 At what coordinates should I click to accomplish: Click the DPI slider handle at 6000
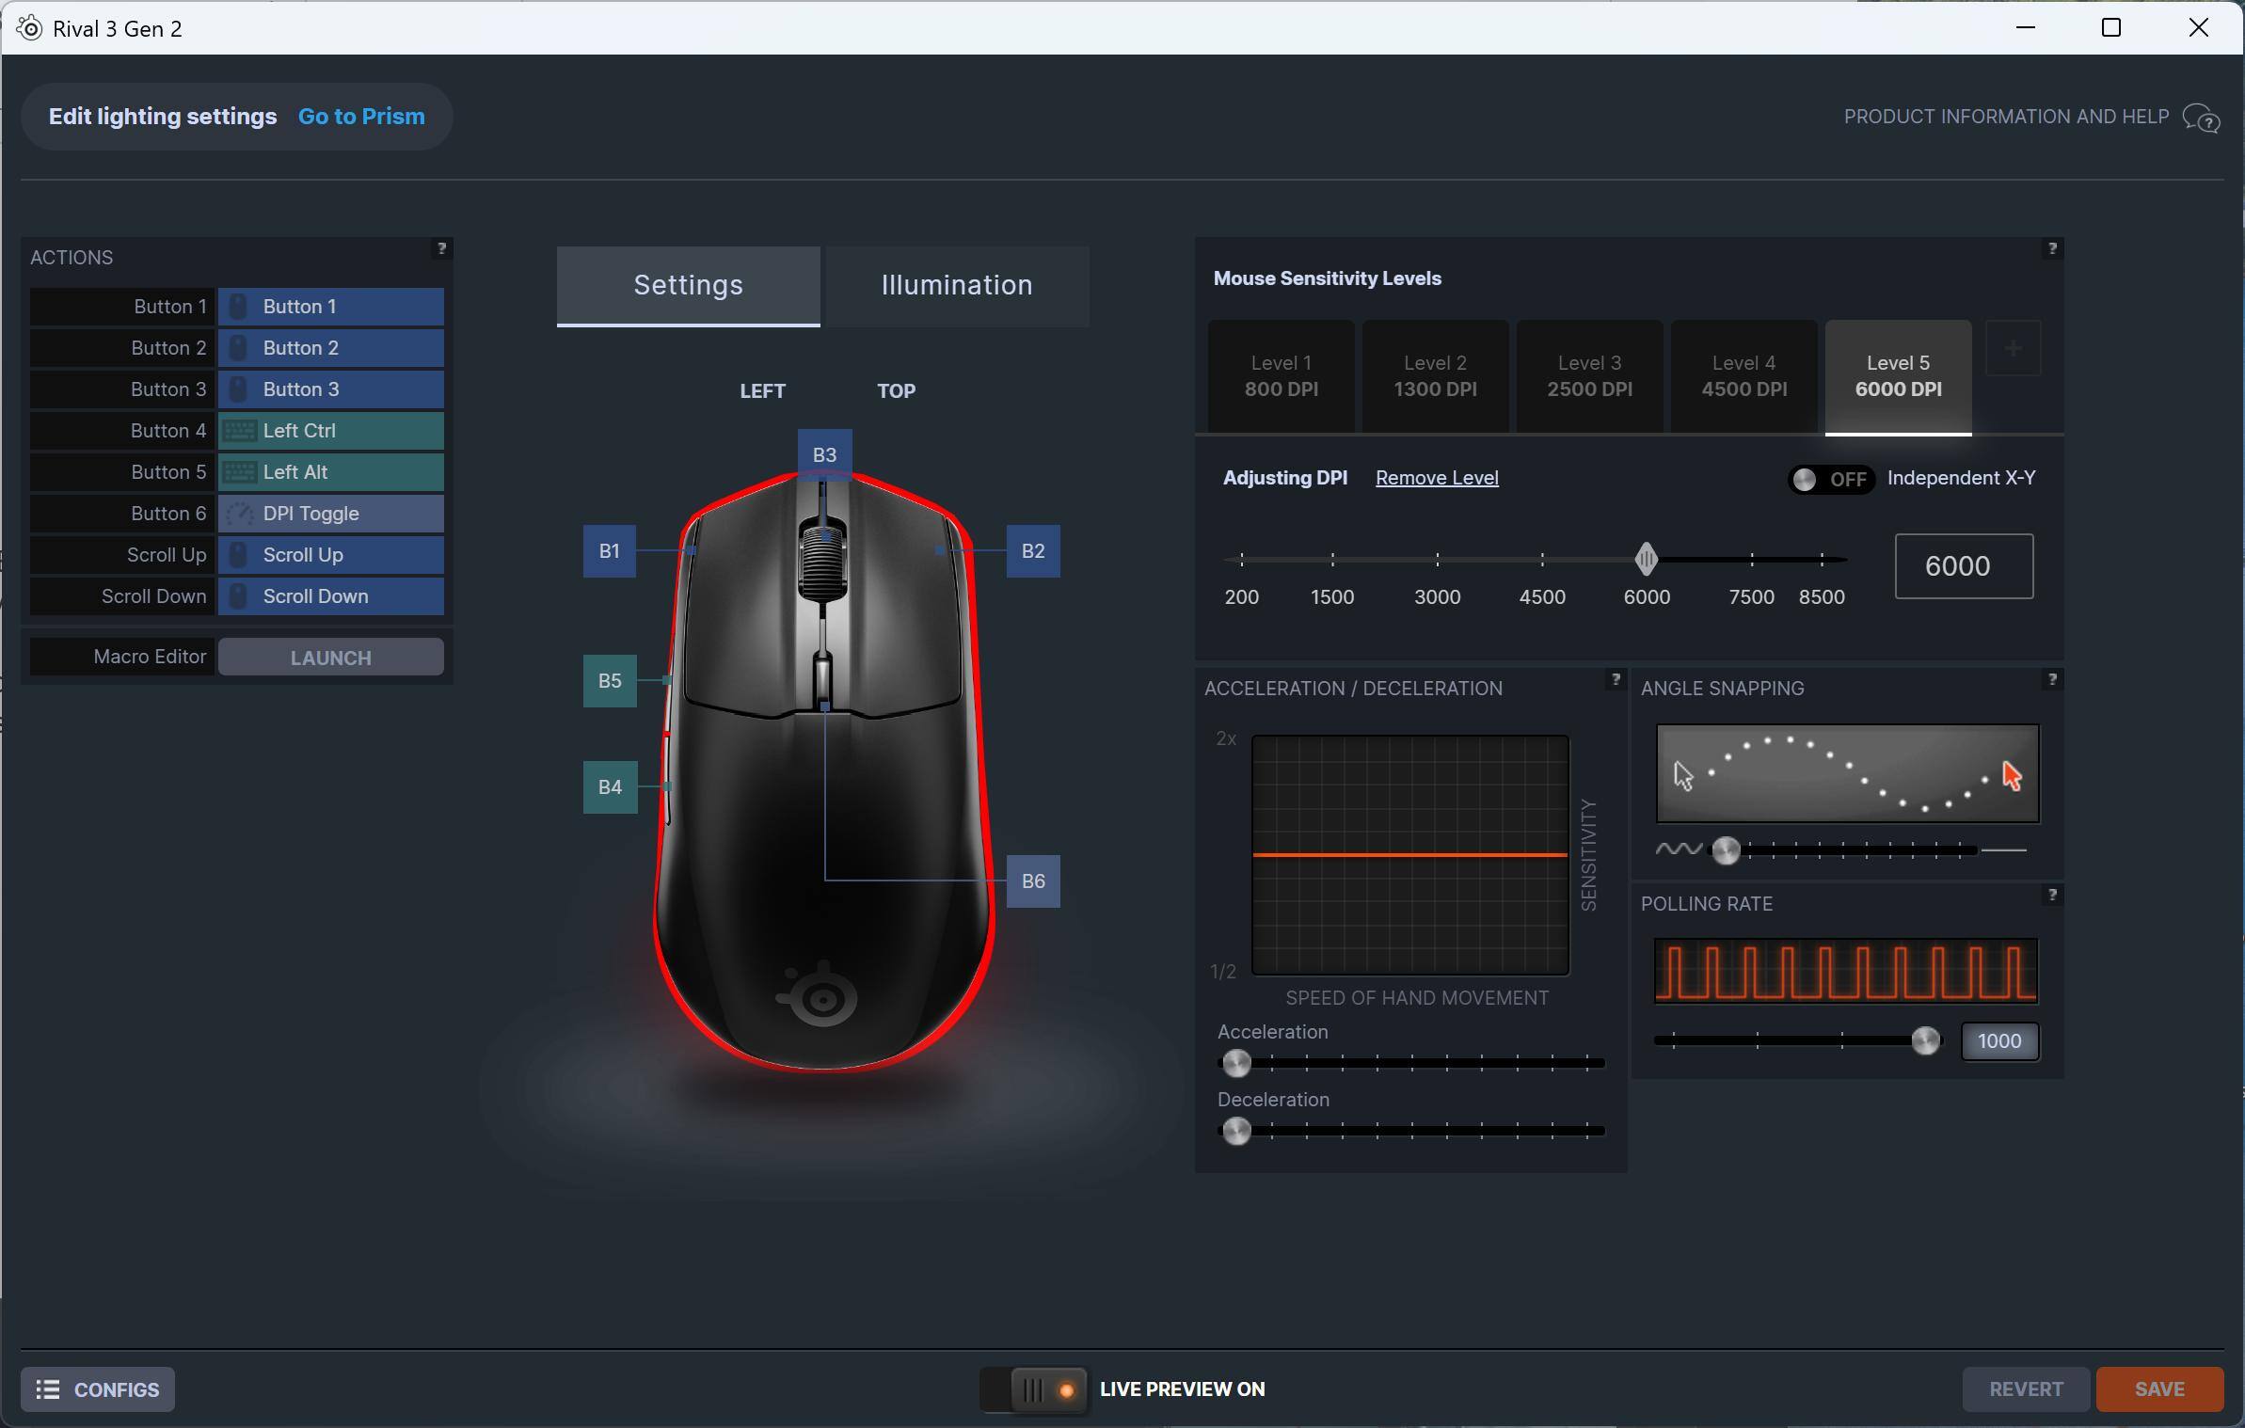[1645, 560]
